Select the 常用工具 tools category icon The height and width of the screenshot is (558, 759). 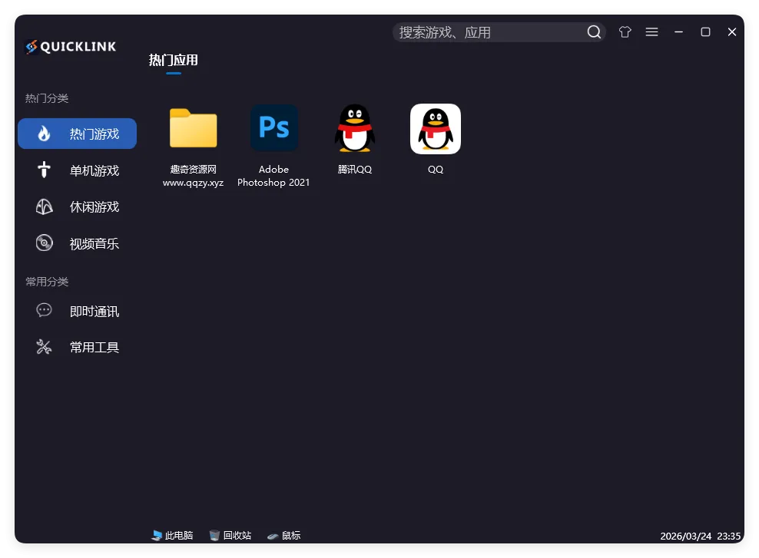click(44, 346)
